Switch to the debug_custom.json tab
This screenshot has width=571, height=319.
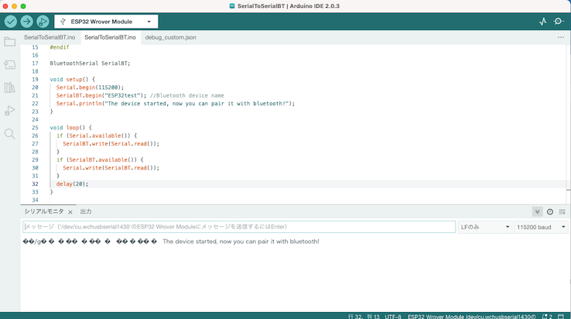coord(170,37)
